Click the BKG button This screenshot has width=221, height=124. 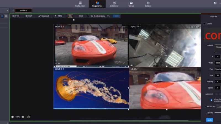pos(81,16)
